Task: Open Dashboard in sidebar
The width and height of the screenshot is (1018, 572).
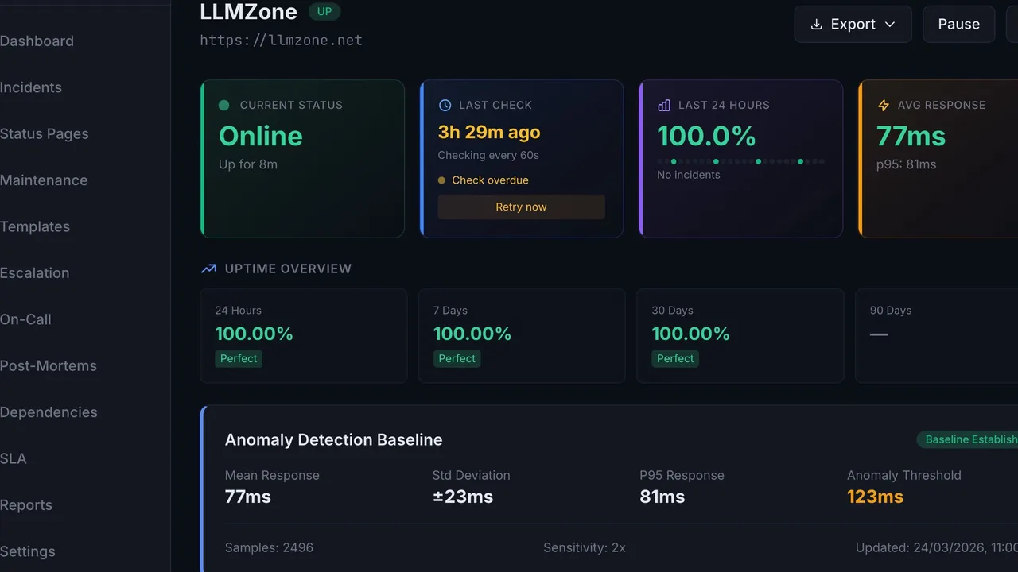Action: [37, 41]
